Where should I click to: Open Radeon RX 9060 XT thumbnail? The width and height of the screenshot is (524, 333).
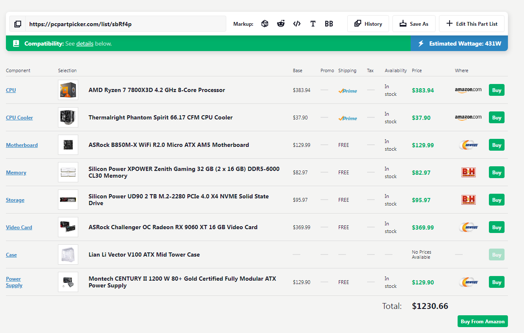click(68, 227)
